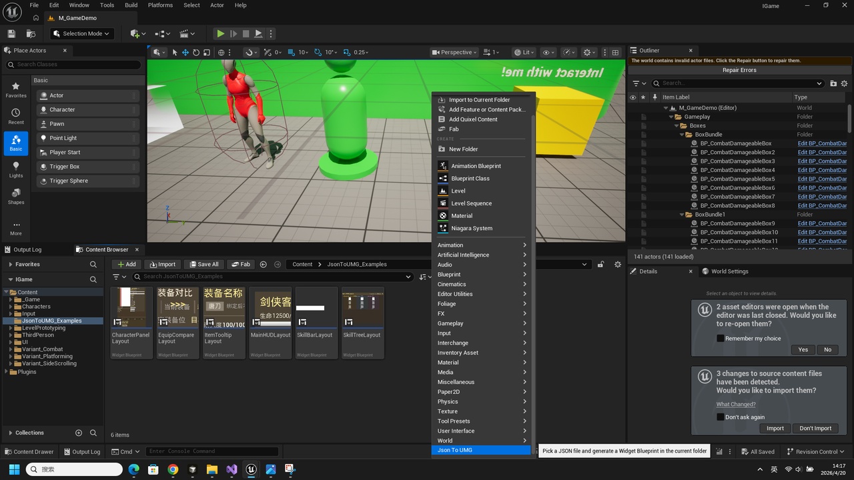Open the Windows Start menu
Screen dimensions: 854x480
pos(14,469)
